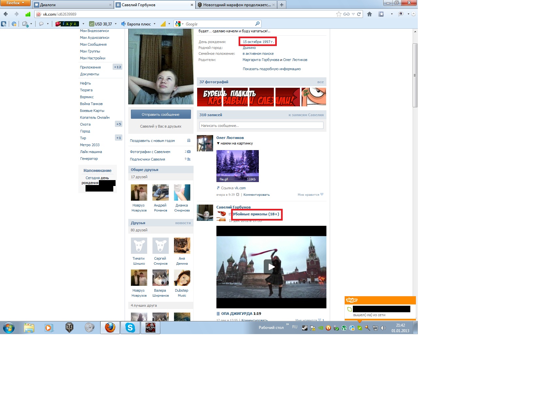Image resolution: width=535 pixels, height=401 pixels.
Task: Open the fxyz toolbar dropdown arrow
Action: click(x=83, y=24)
